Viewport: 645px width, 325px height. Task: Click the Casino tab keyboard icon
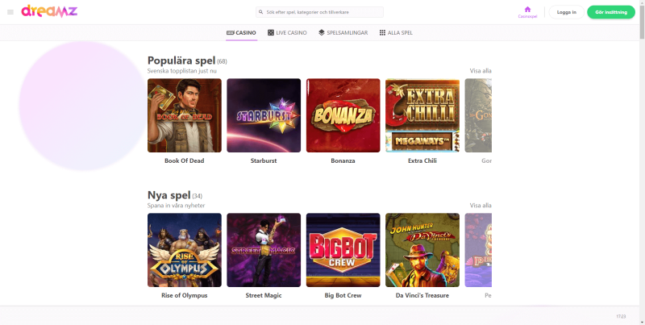tap(231, 32)
